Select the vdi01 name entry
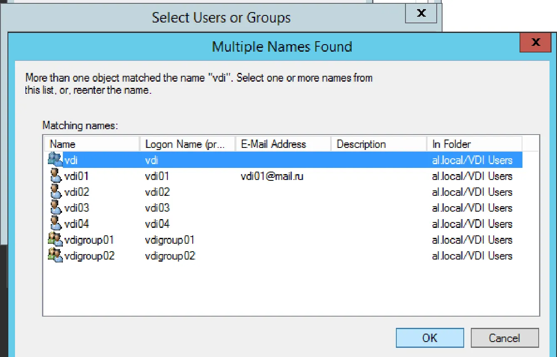557x357 pixels. [x=77, y=176]
